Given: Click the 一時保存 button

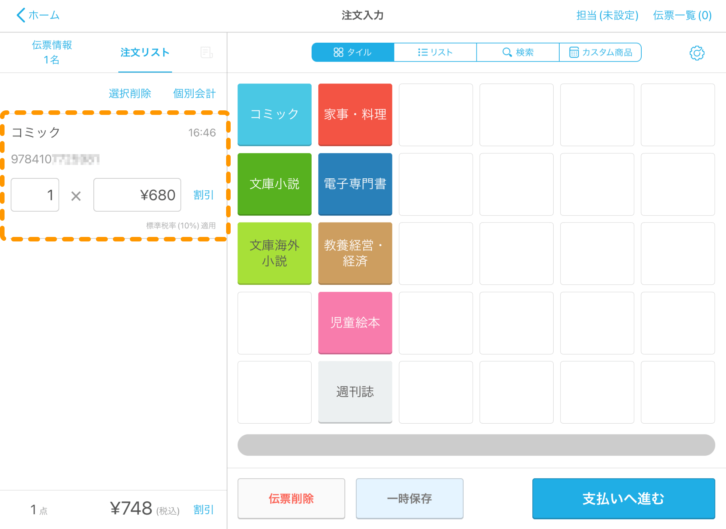Looking at the screenshot, I should (x=410, y=498).
